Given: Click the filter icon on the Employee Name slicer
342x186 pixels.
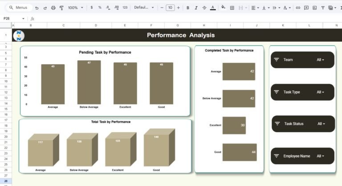Looking at the screenshot, I should pos(277,156).
